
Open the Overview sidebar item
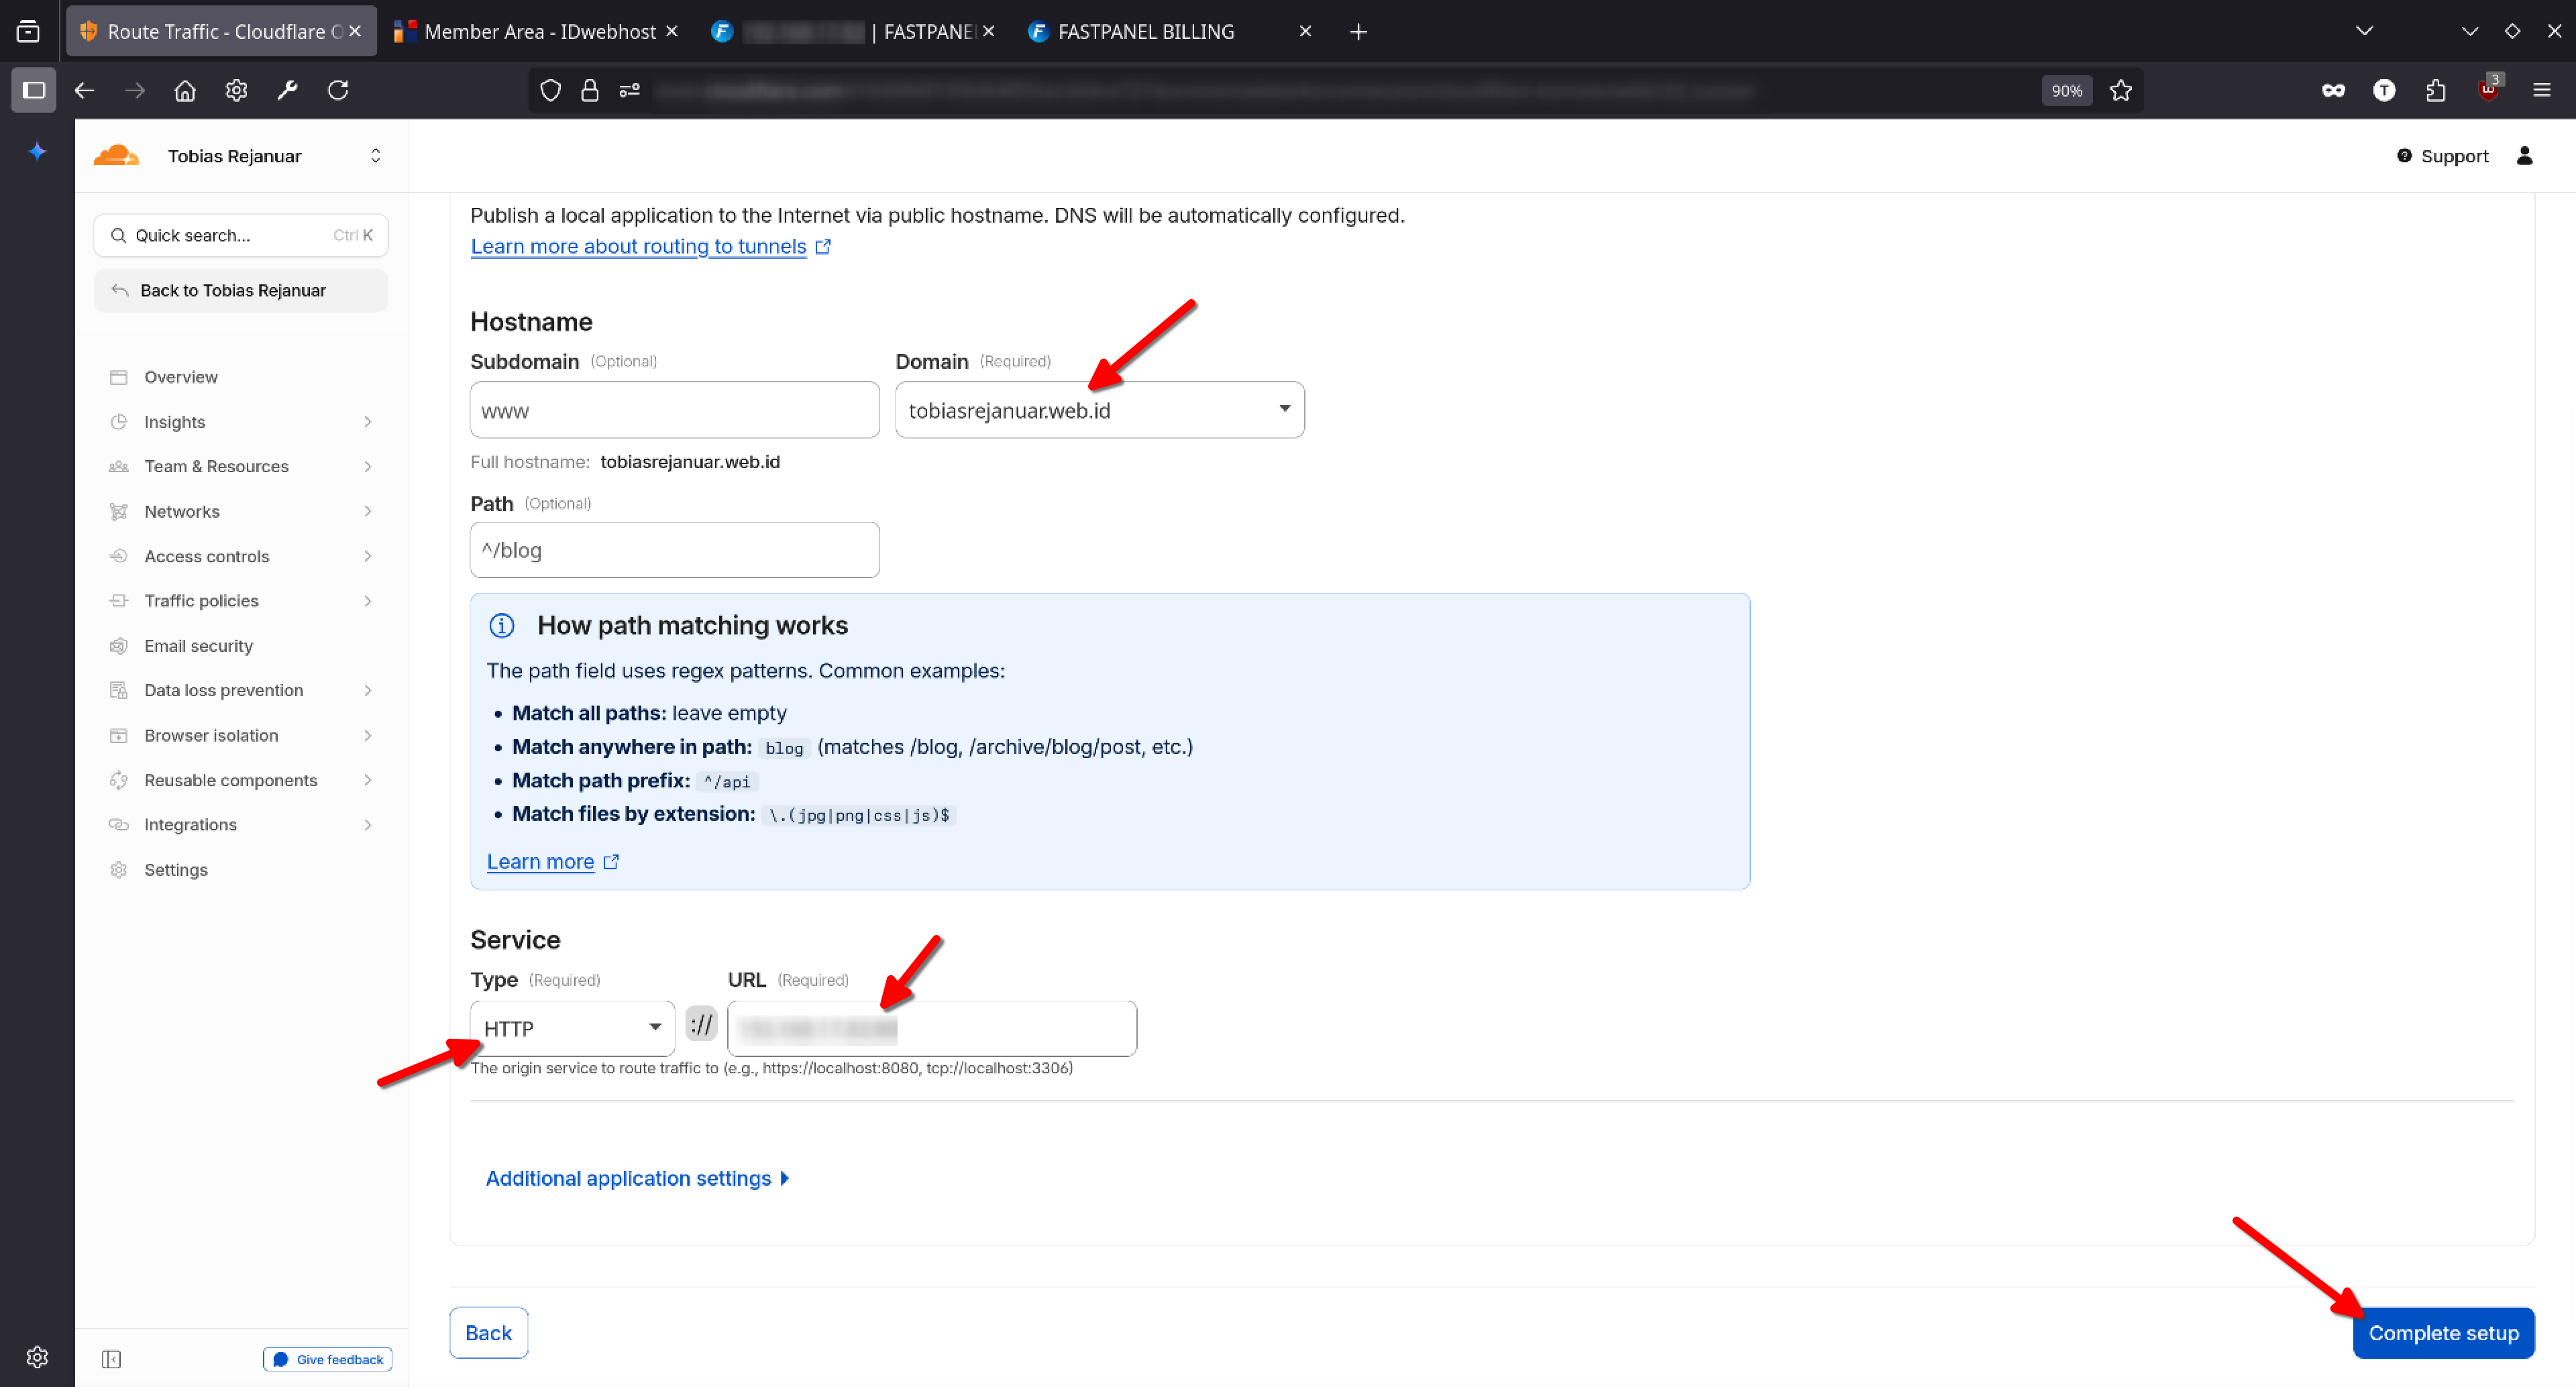tap(181, 377)
